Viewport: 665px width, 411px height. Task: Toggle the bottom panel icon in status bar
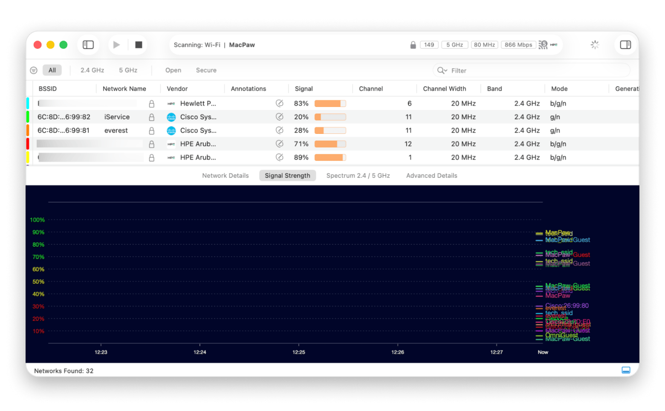626,370
